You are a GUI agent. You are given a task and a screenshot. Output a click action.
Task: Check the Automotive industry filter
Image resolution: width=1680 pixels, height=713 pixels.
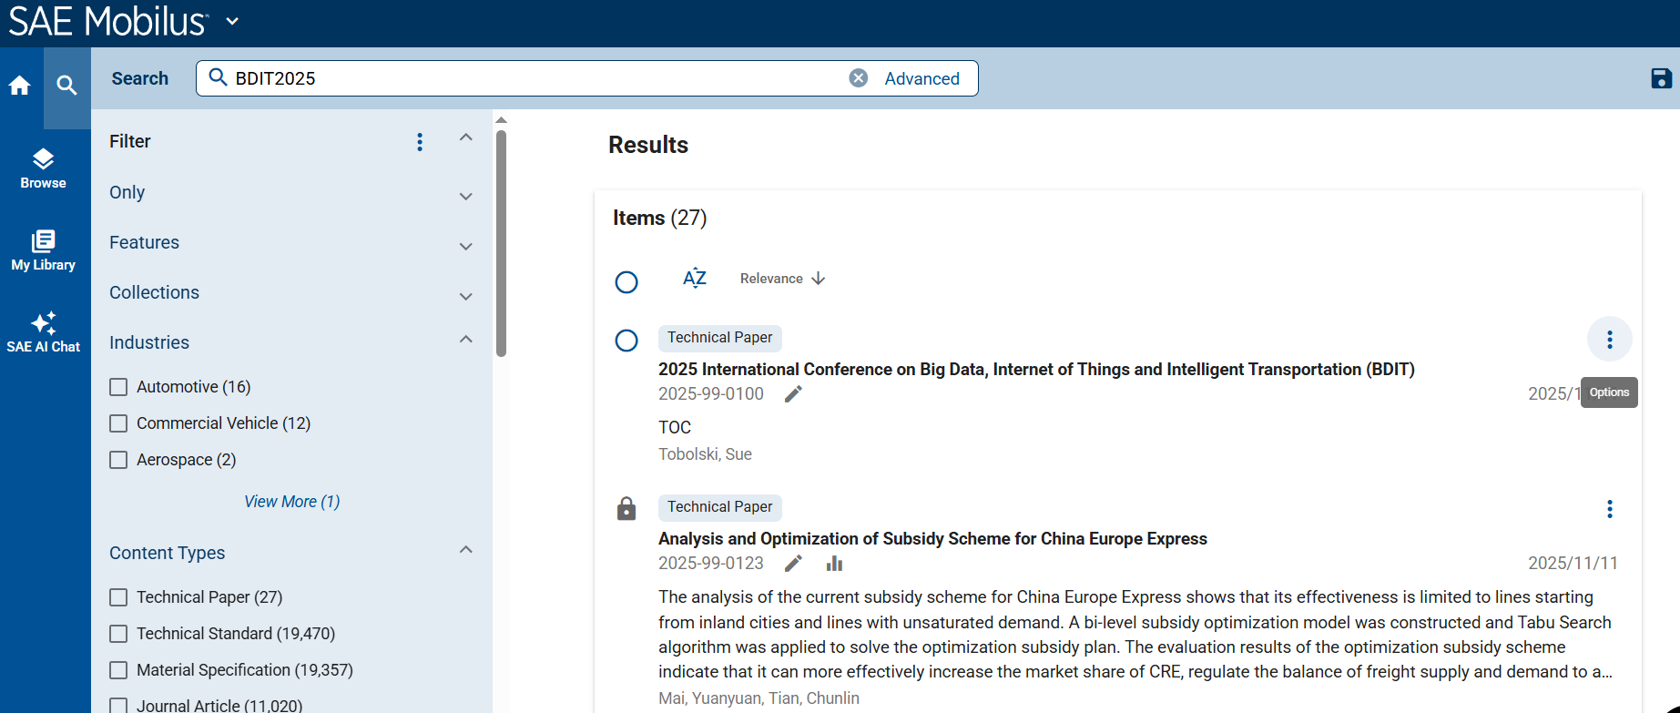[x=118, y=387]
